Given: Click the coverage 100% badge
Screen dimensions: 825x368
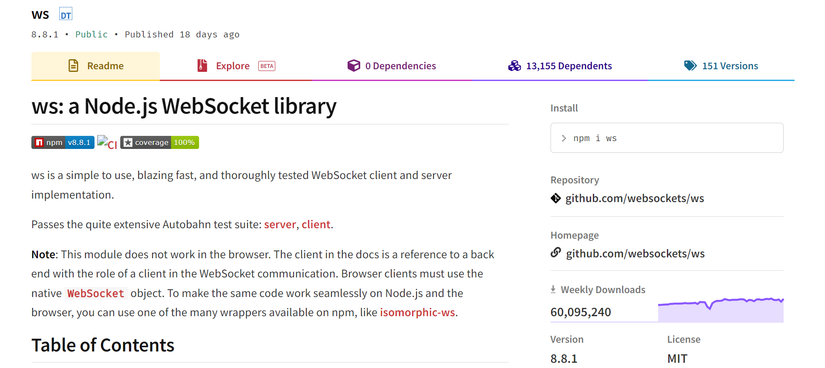Looking at the screenshot, I should (159, 142).
